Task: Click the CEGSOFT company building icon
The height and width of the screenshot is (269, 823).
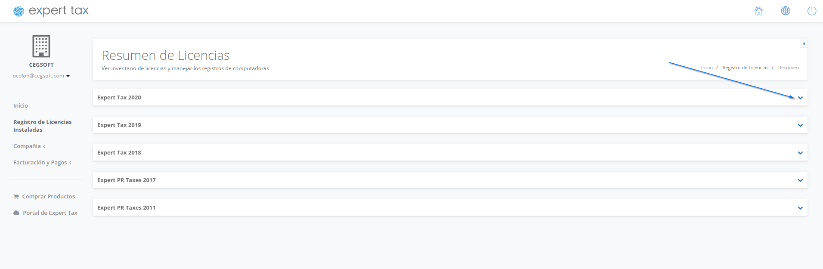Action: 41,46
